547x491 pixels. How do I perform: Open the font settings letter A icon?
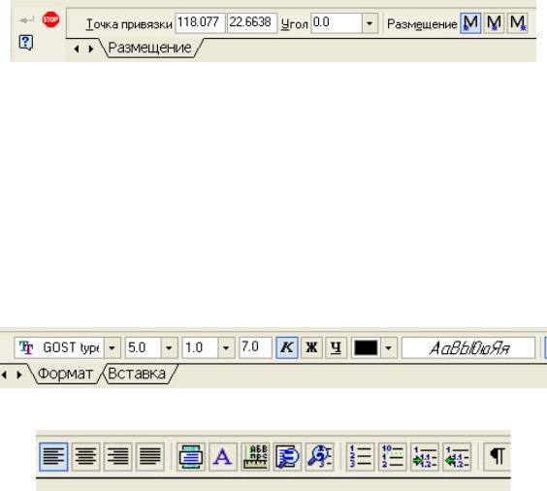point(223,456)
